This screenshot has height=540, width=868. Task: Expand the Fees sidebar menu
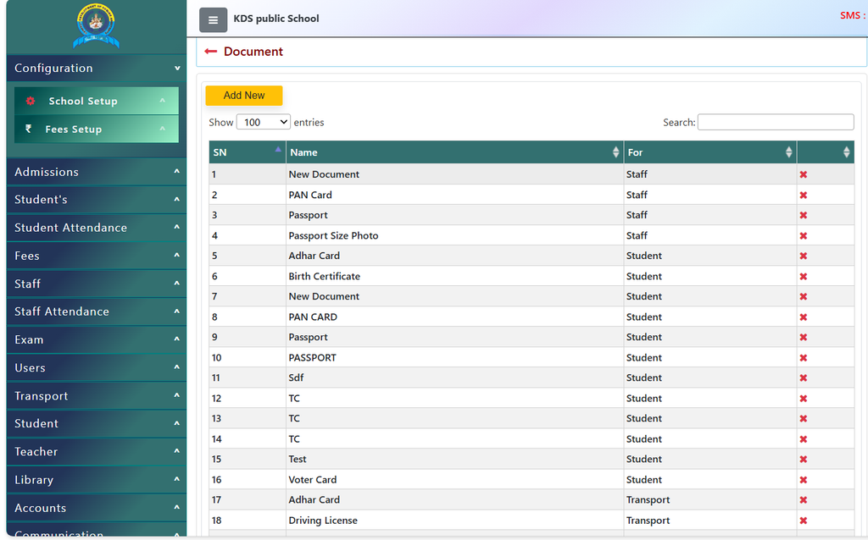[97, 256]
